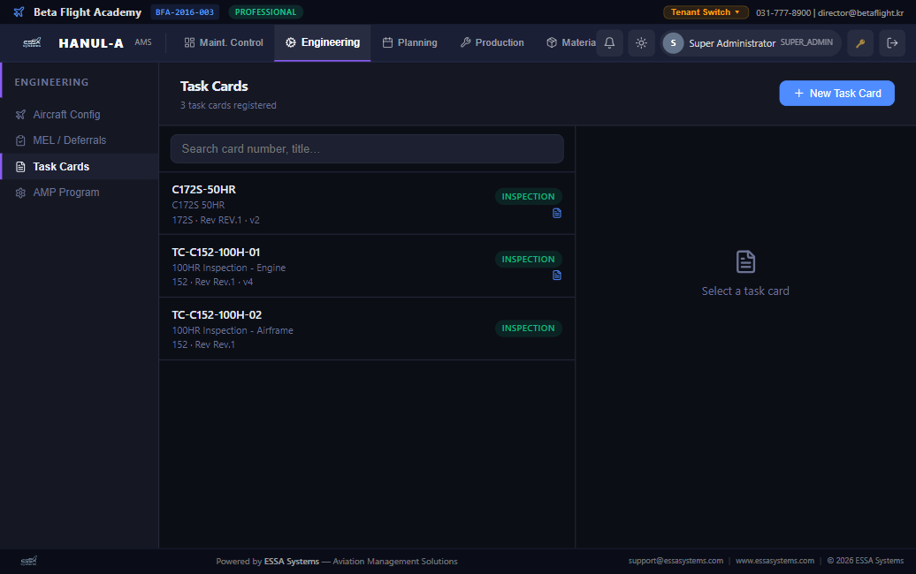Toggle the light/dark theme sun icon
Screen dimensions: 916x574
pos(641,43)
